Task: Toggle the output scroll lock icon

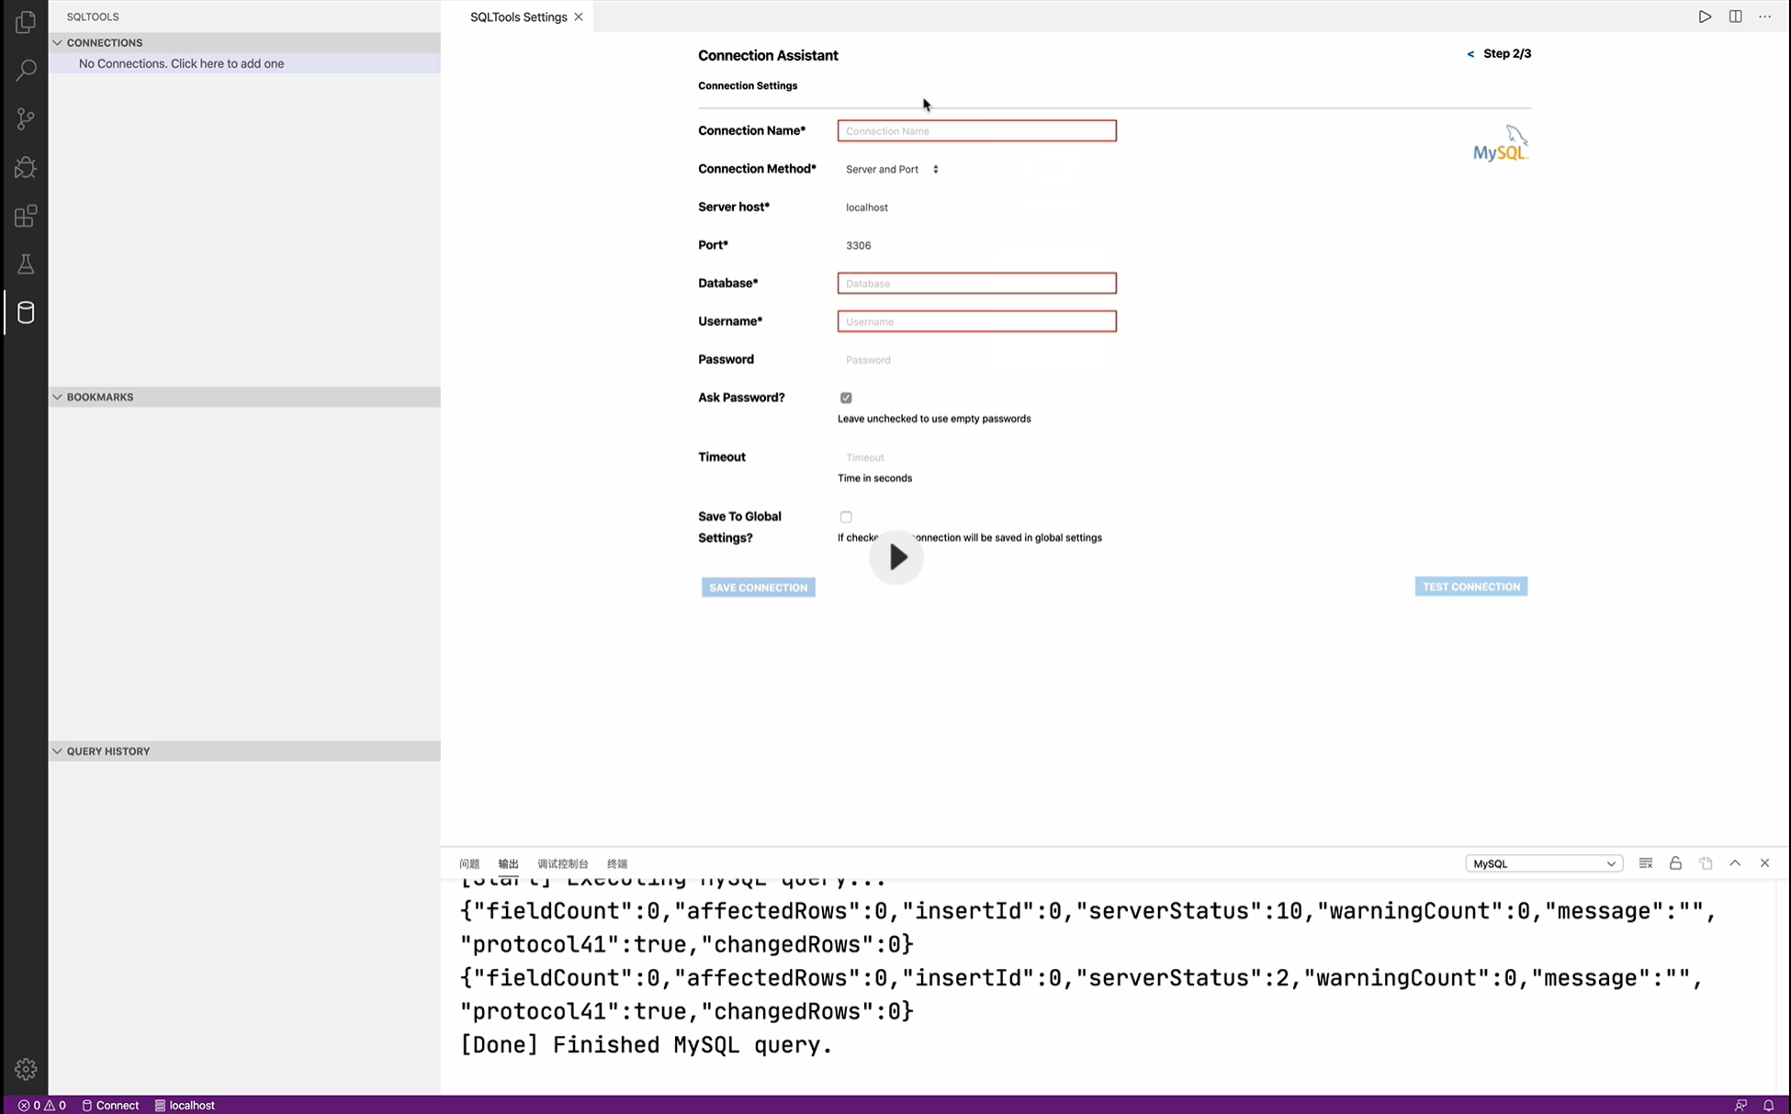Action: [x=1675, y=863]
